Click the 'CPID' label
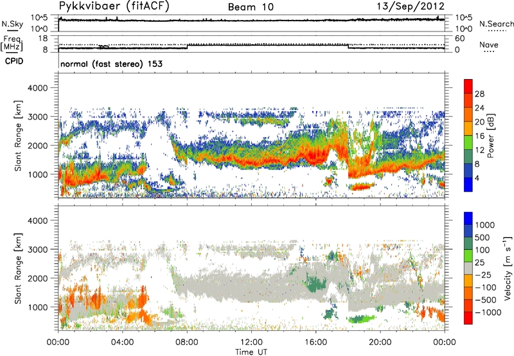Image resolution: width=514 pixels, height=356 pixels. (14, 61)
